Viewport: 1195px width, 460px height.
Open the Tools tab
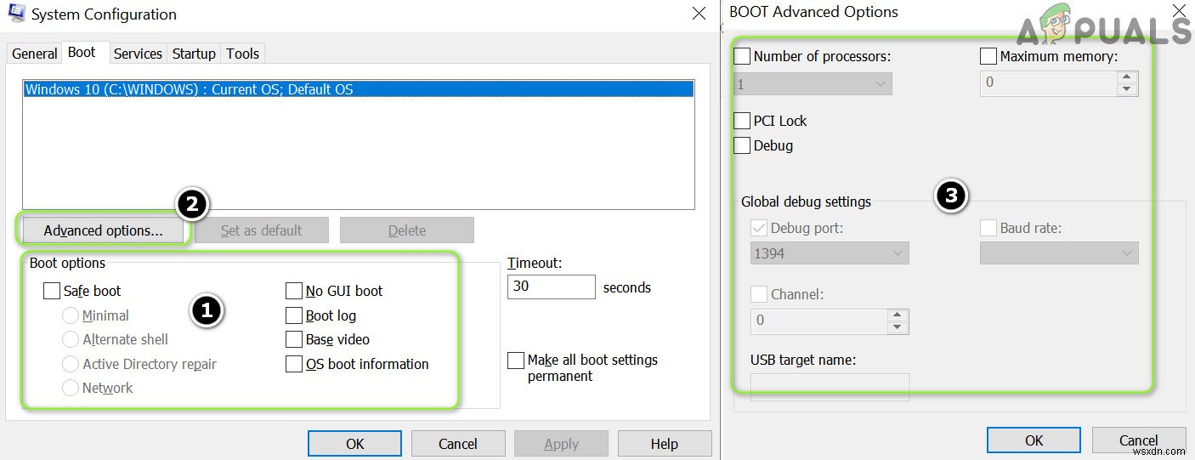[242, 54]
